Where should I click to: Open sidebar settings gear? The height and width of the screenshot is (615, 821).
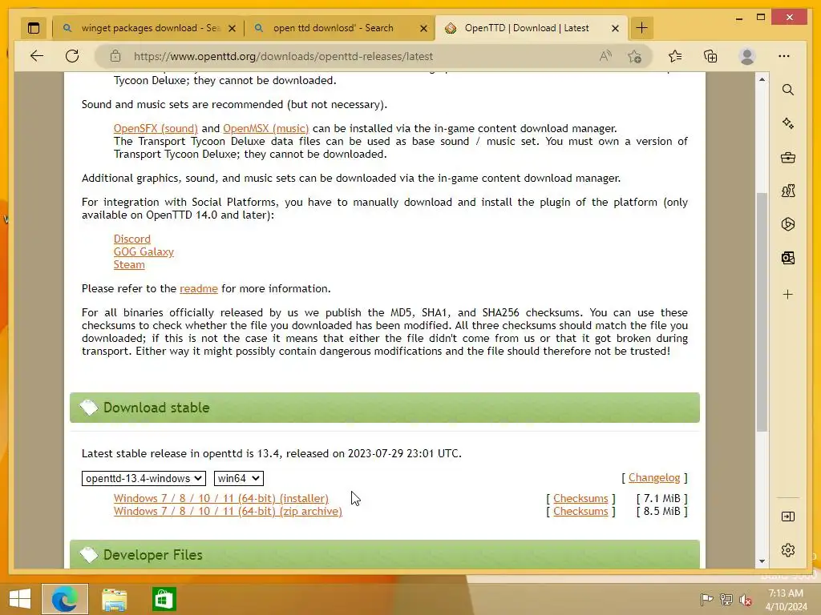(788, 550)
